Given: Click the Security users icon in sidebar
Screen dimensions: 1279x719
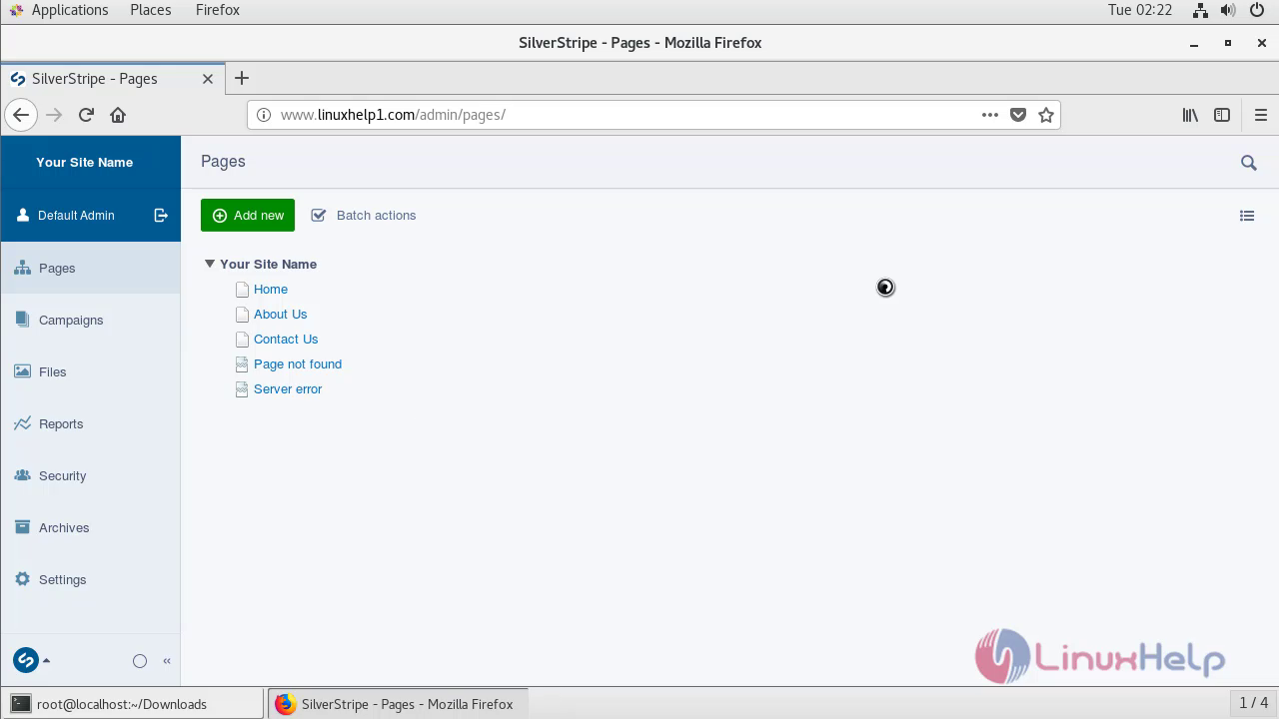Looking at the screenshot, I should 22,475.
